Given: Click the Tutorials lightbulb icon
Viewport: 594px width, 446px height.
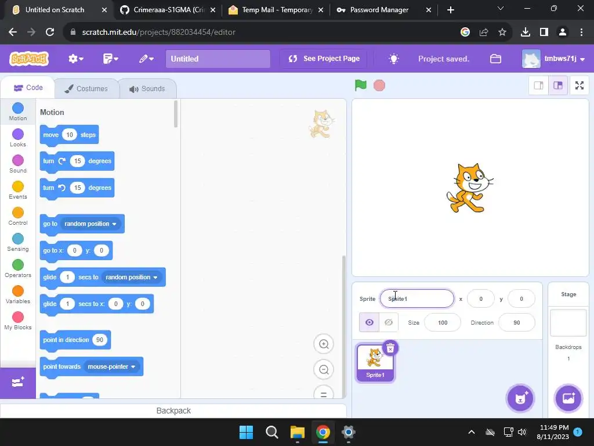Looking at the screenshot, I should [x=394, y=59].
